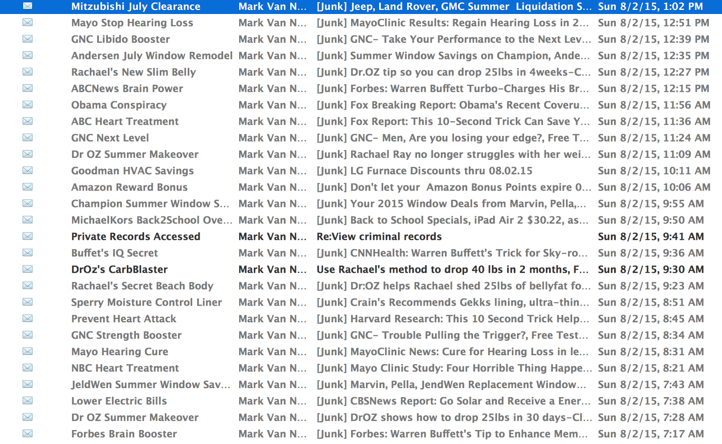Choose the mail icon for Champion Summer Window message
The image size is (722, 444).
pos(28,204)
